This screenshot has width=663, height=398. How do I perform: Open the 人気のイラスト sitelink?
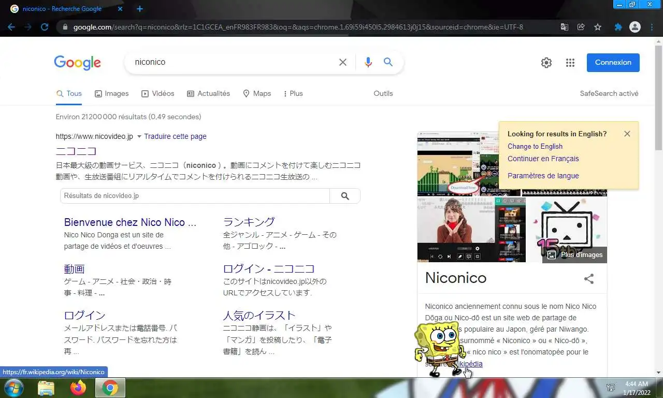click(259, 315)
